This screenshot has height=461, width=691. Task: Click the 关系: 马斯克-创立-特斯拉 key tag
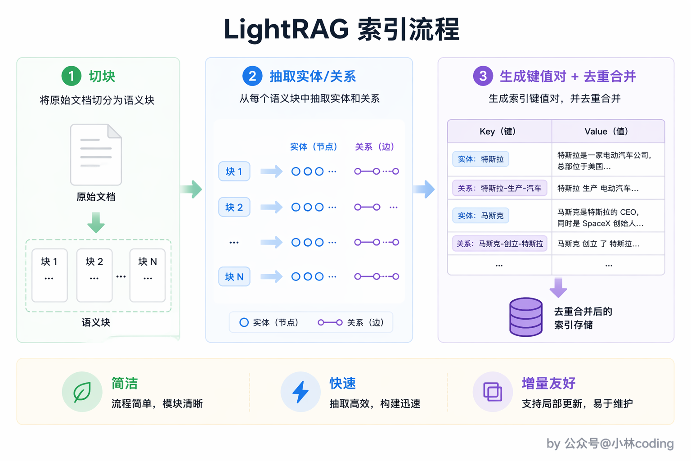pos(500,244)
